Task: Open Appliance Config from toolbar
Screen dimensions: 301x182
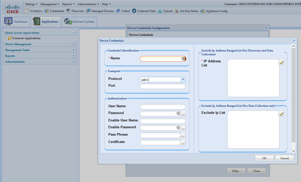Action: coord(203,11)
